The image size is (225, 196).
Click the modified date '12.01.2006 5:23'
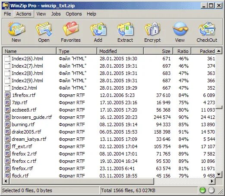coord(117,95)
